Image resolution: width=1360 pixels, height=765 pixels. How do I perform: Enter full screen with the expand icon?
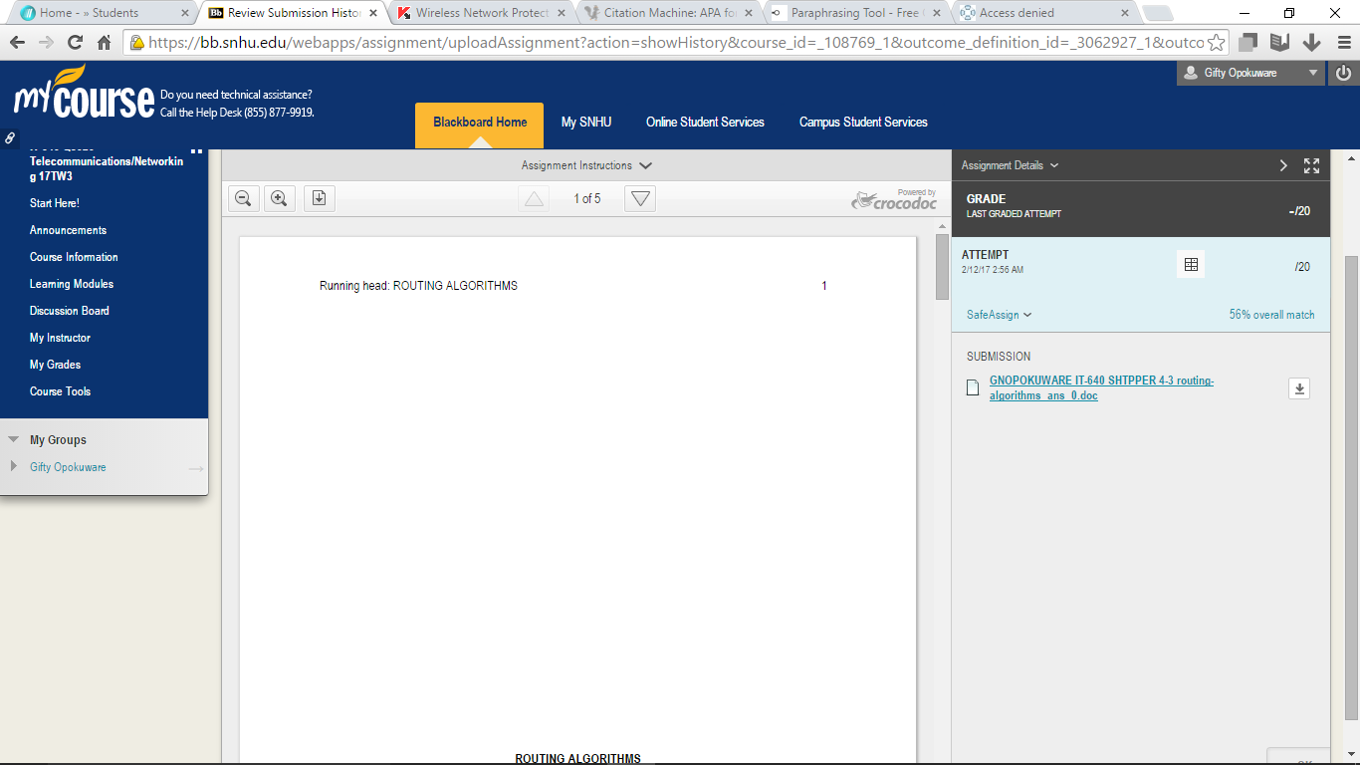[x=1311, y=165]
